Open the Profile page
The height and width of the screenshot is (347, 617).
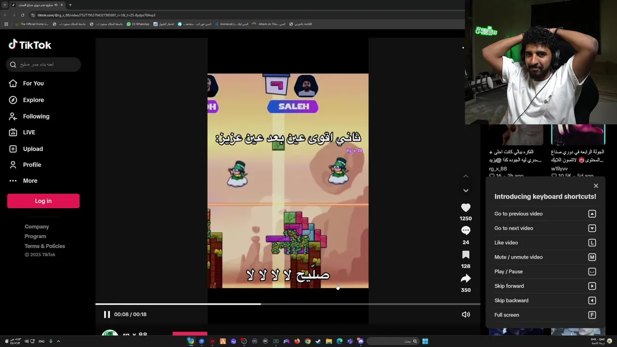25,165
